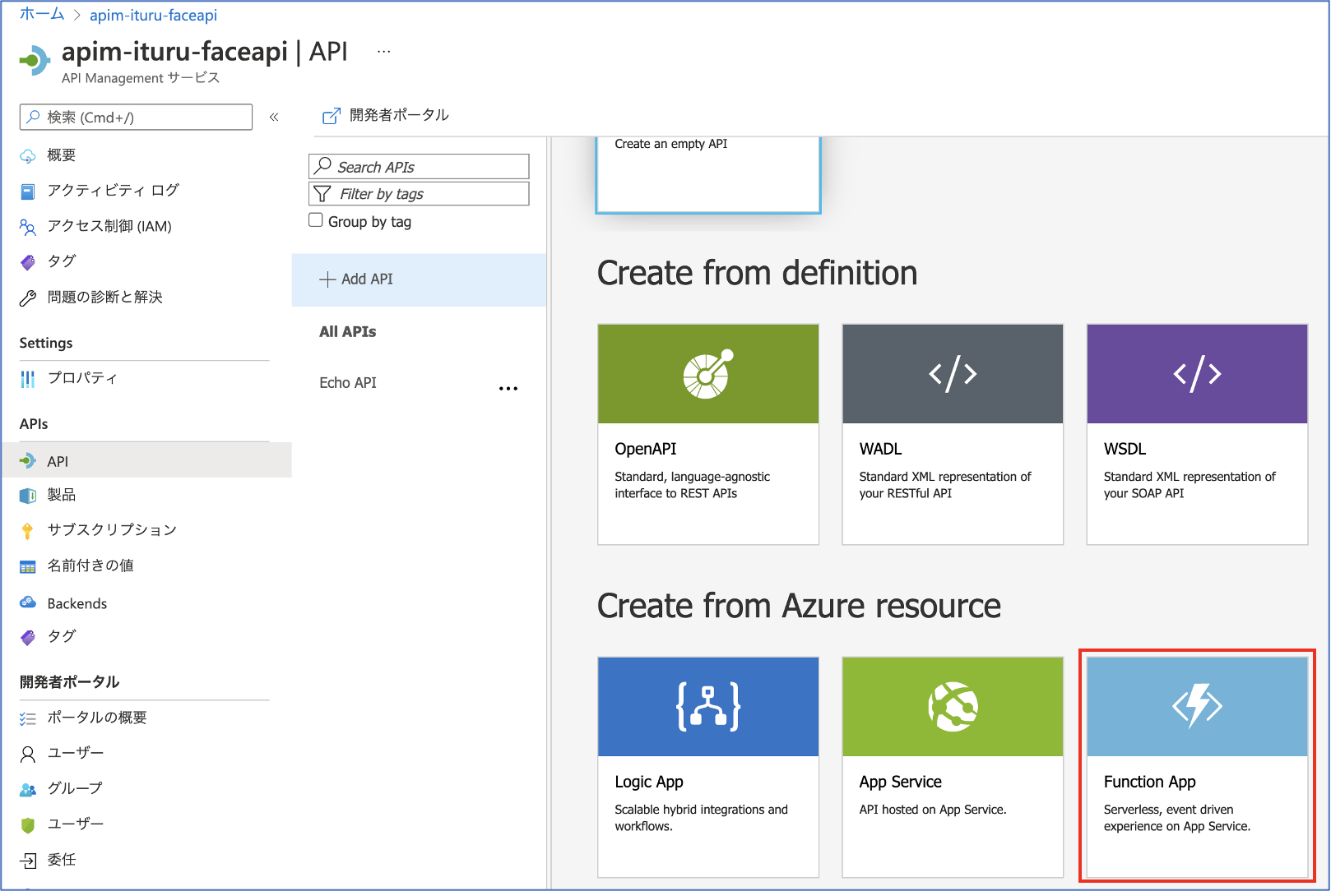Enable the Group by tag checkbox
Screen dimensions: 1331x891
[x=316, y=220]
